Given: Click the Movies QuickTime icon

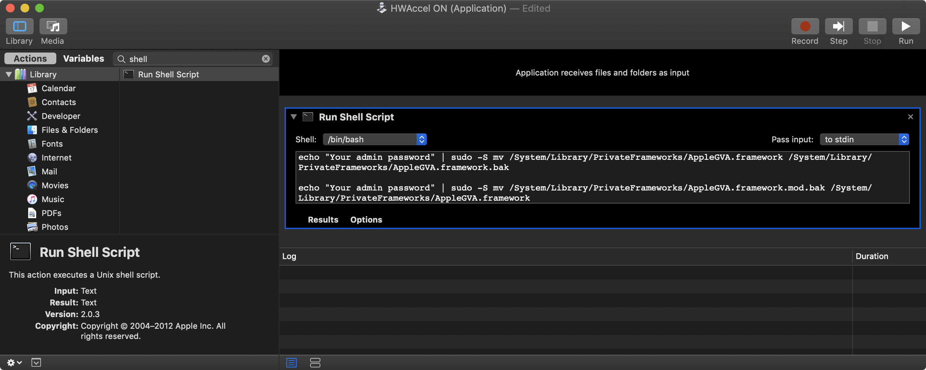Looking at the screenshot, I should [x=32, y=185].
